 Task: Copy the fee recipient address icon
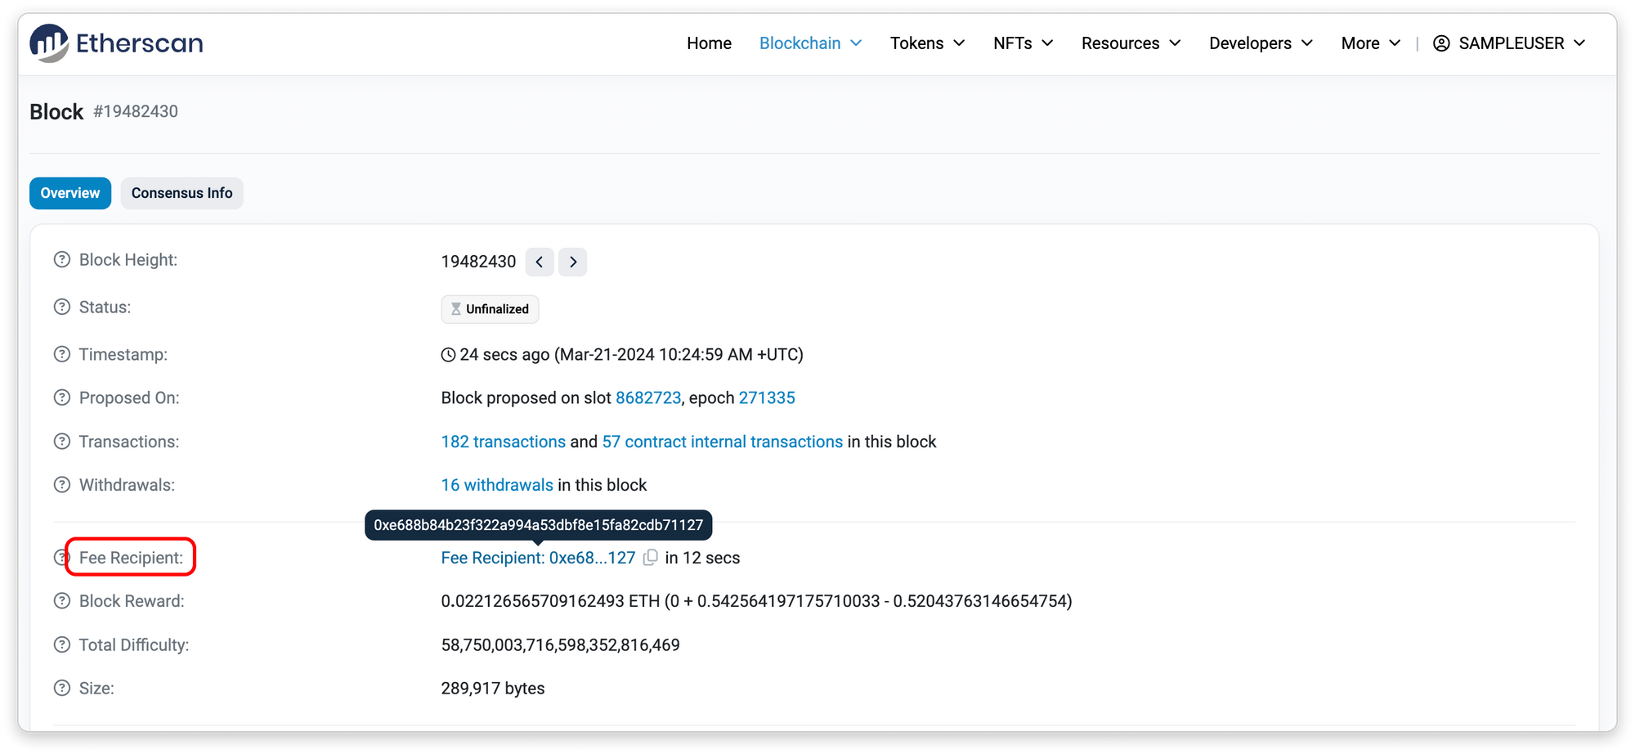(x=651, y=558)
